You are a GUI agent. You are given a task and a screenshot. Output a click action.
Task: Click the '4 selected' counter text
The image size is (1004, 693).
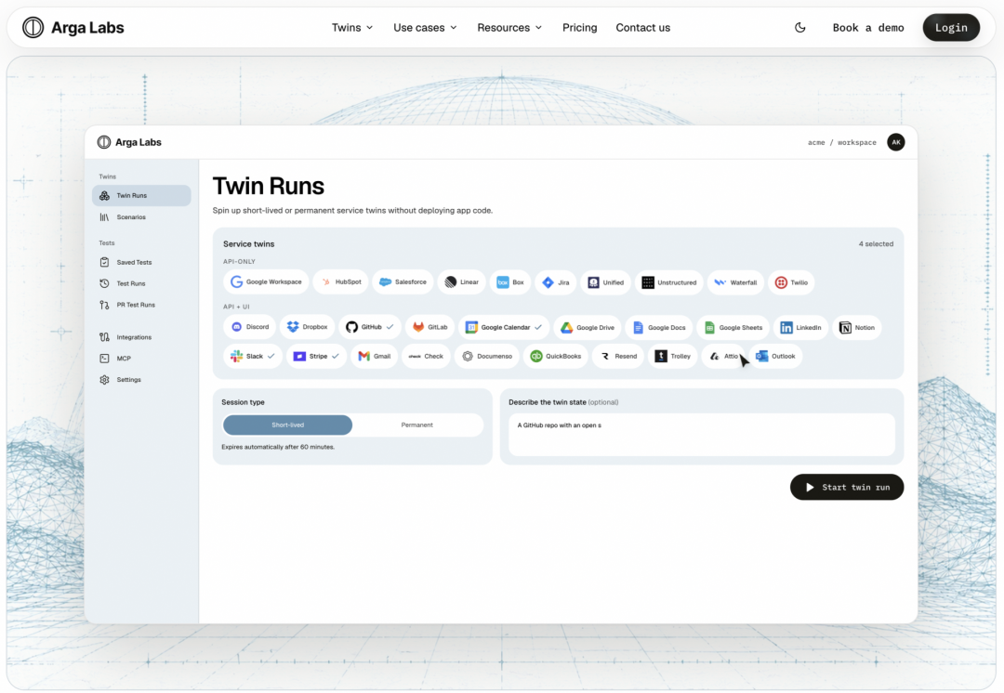(876, 243)
